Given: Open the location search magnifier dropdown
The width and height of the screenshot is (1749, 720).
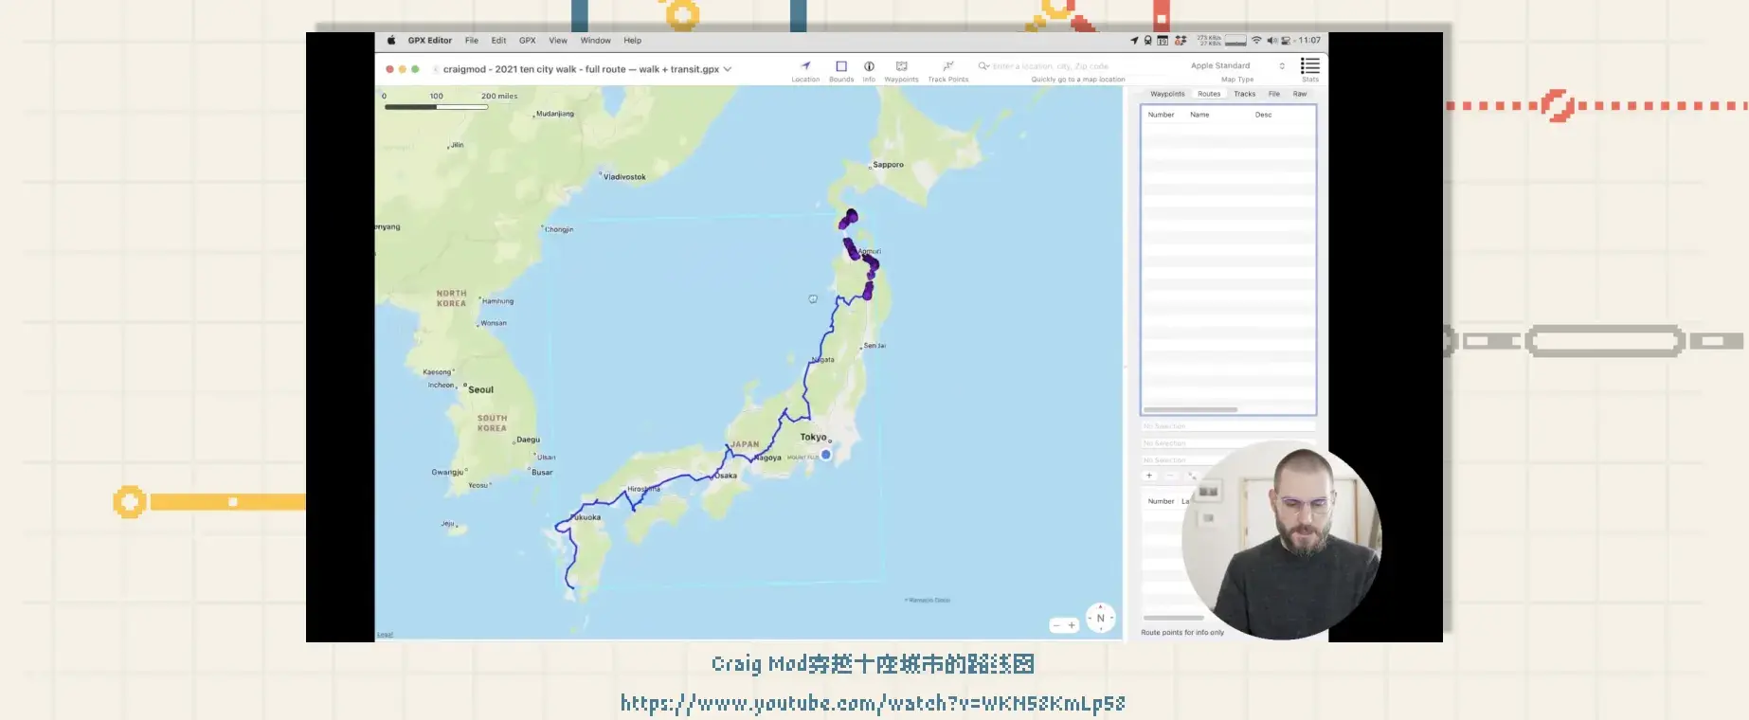Looking at the screenshot, I should tap(983, 66).
